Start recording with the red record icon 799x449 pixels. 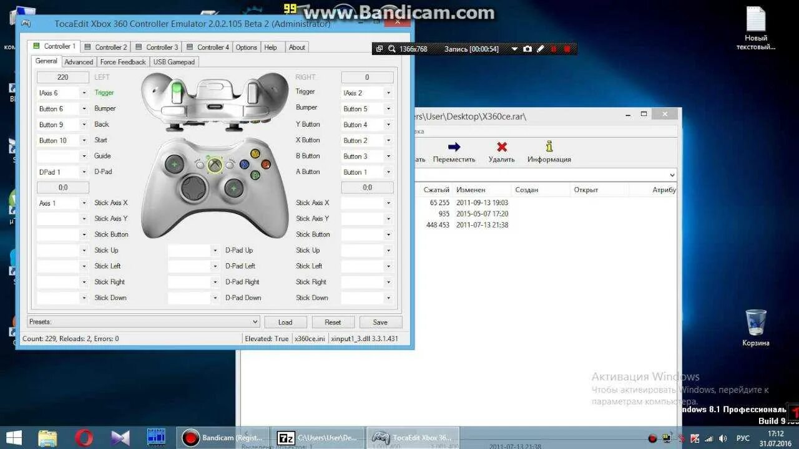tap(553, 49)
